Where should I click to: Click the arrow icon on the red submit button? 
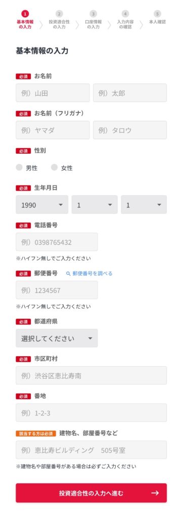(155, 493)
